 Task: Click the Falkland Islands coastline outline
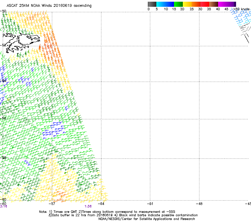(21, 42)
